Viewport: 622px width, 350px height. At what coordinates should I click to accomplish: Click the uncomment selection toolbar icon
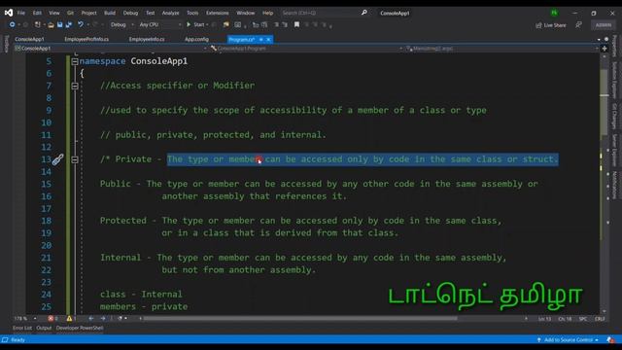point(285,24)
